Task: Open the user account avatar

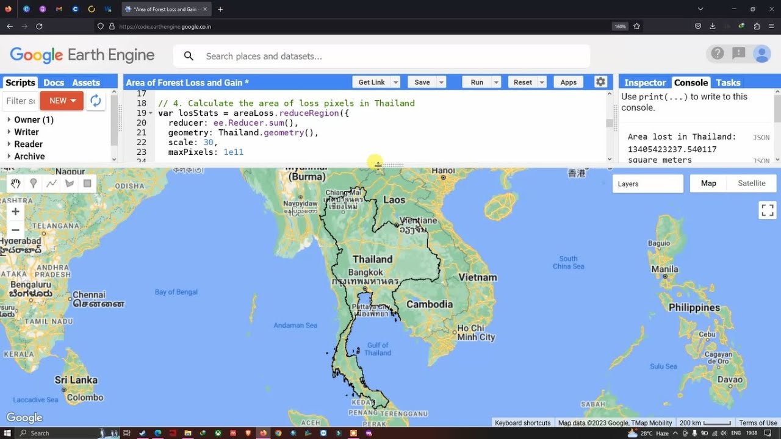Action: 761,54
